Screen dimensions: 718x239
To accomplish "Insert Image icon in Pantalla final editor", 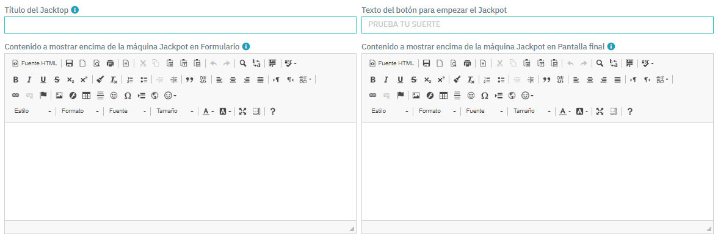I will click(416, 96).
